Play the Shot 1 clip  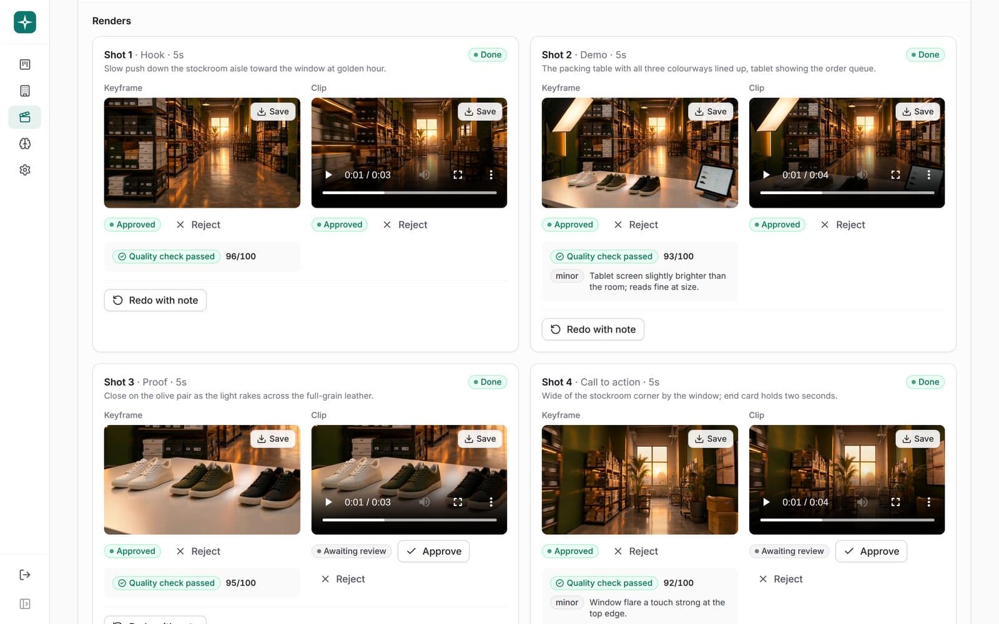[x=328, y=175]
